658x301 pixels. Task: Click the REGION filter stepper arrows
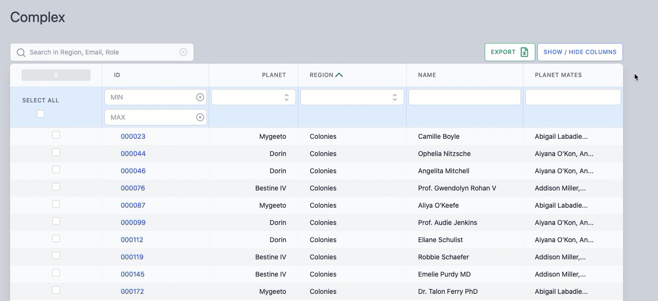(x=395, y=97)
